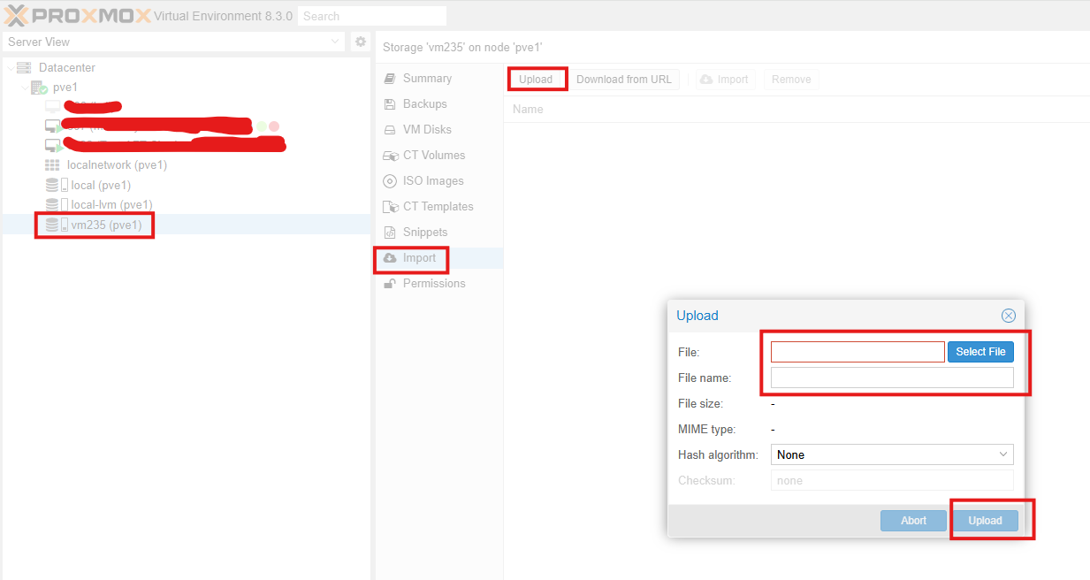Click the File path input field
1090x580 pixels.
(x=858, y=352)
